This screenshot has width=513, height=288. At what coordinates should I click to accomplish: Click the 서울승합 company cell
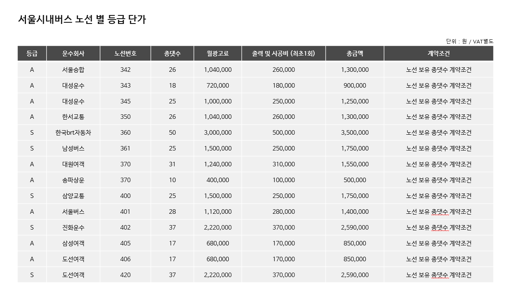coord(73,70)
